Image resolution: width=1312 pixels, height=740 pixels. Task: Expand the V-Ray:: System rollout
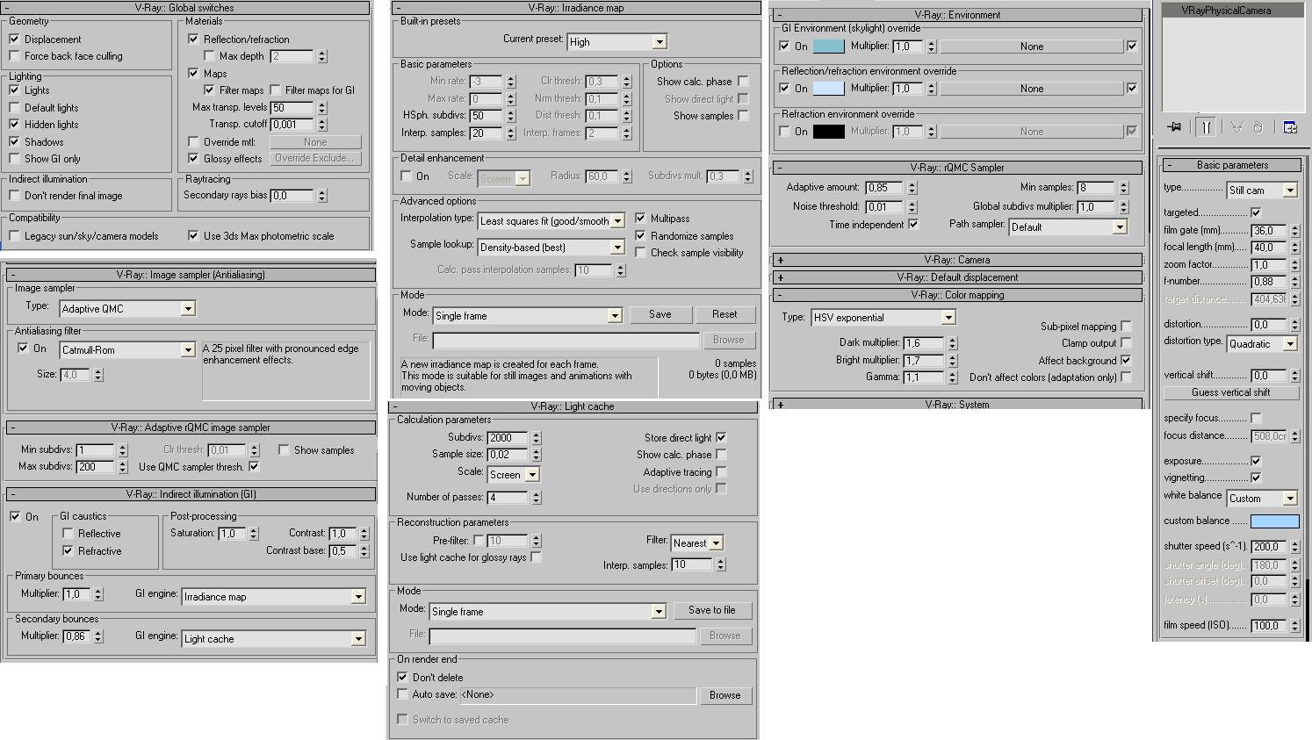point(956,405)
